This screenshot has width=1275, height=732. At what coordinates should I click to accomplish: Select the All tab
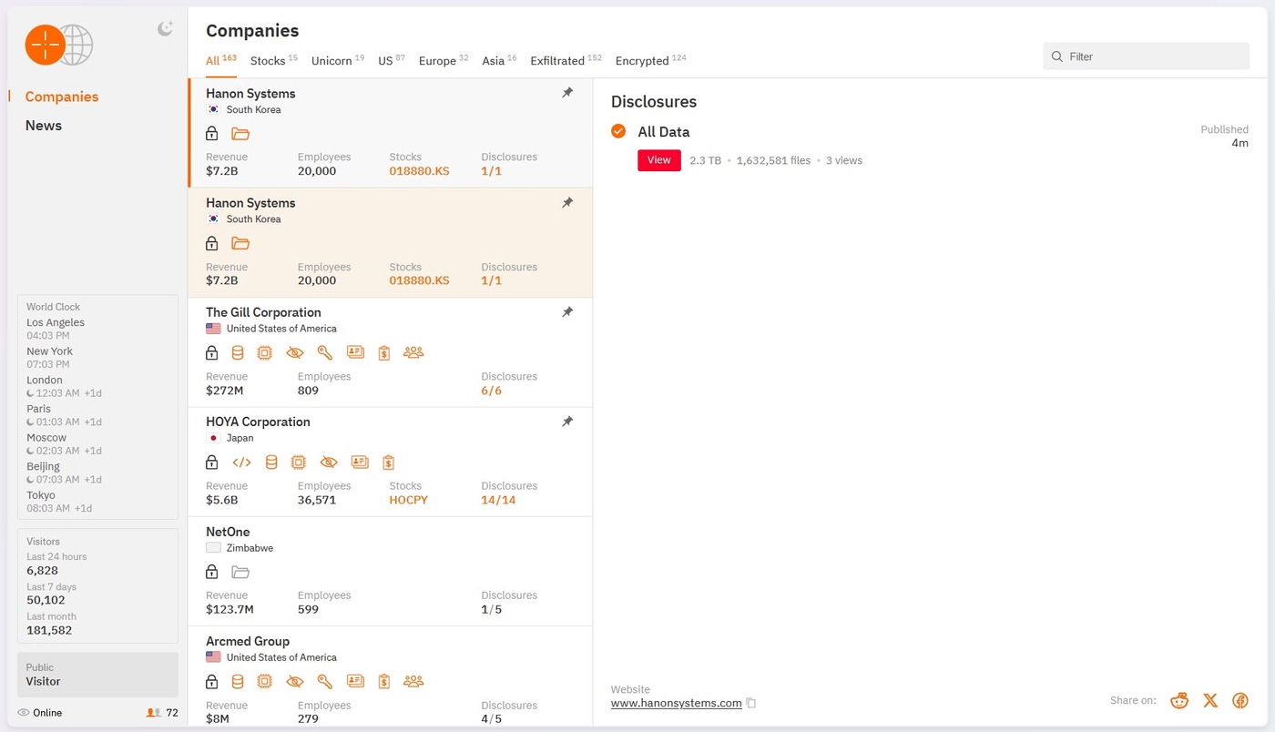click(x=221, y=60)
